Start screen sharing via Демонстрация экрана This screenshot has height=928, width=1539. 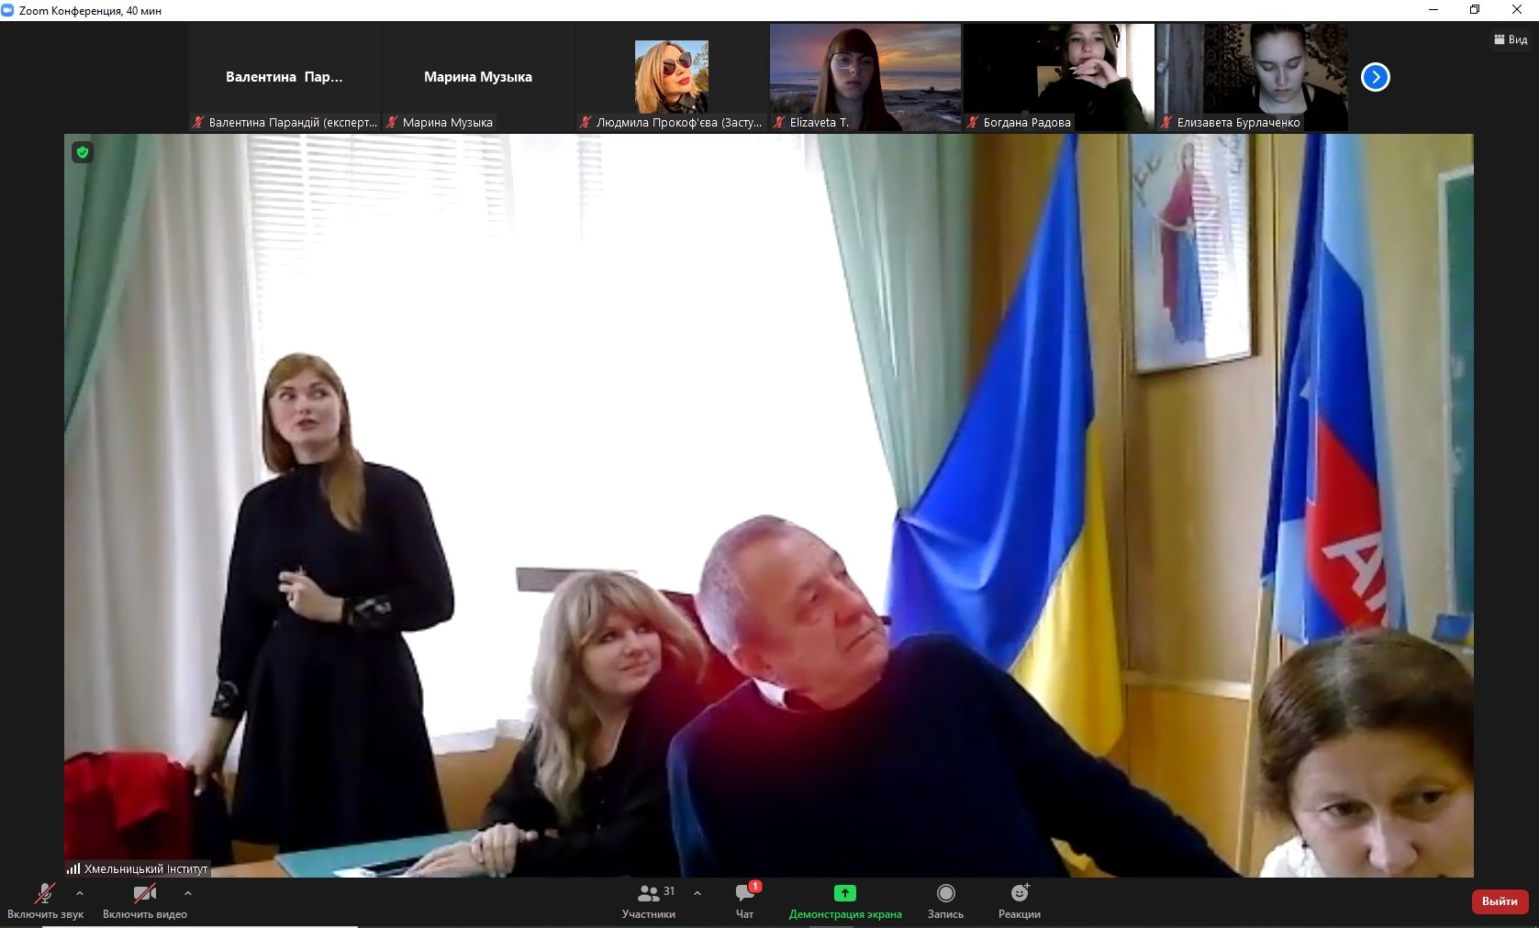845,901
